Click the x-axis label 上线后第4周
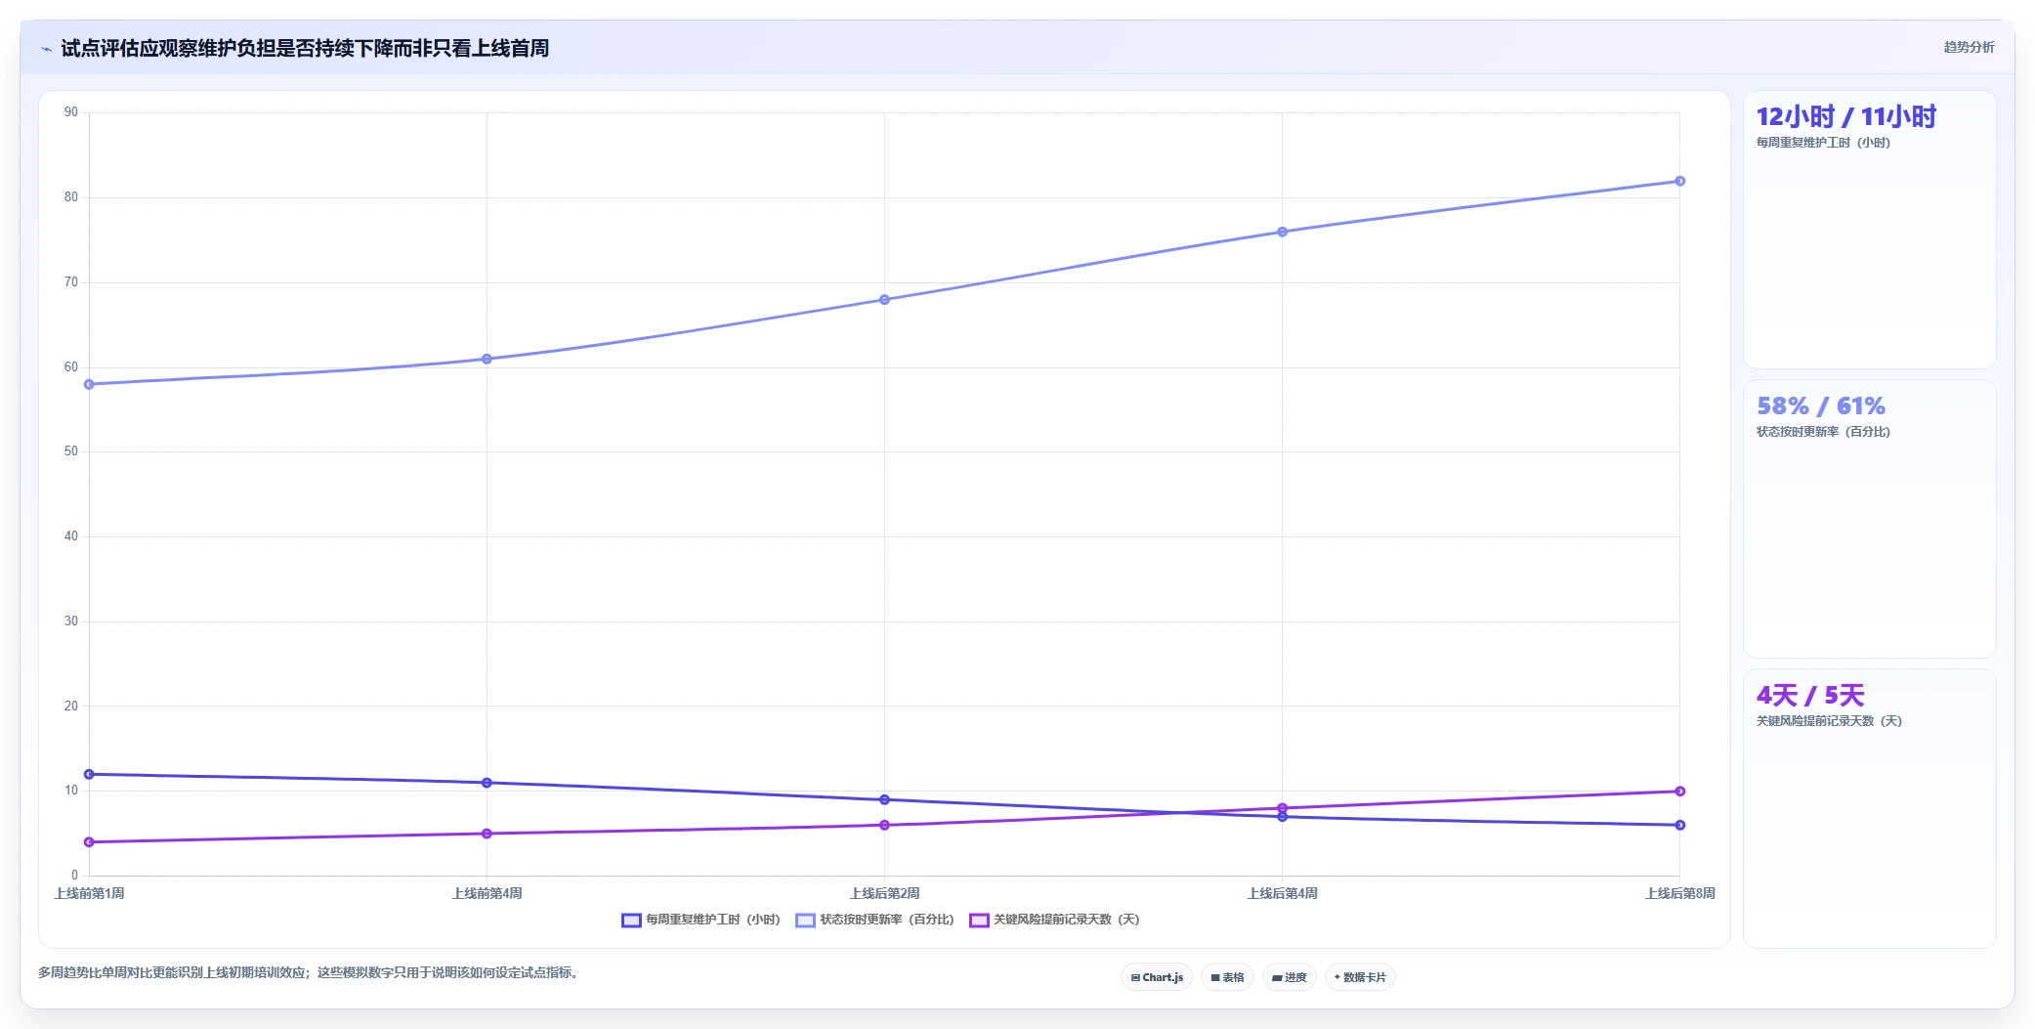 pyautogui.click(x=1282, y=893)
